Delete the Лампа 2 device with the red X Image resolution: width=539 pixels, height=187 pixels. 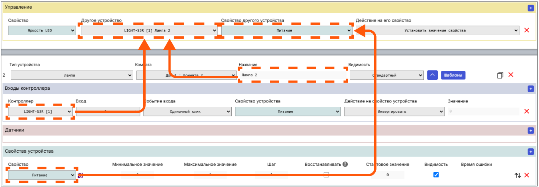[x=511, y=75]
